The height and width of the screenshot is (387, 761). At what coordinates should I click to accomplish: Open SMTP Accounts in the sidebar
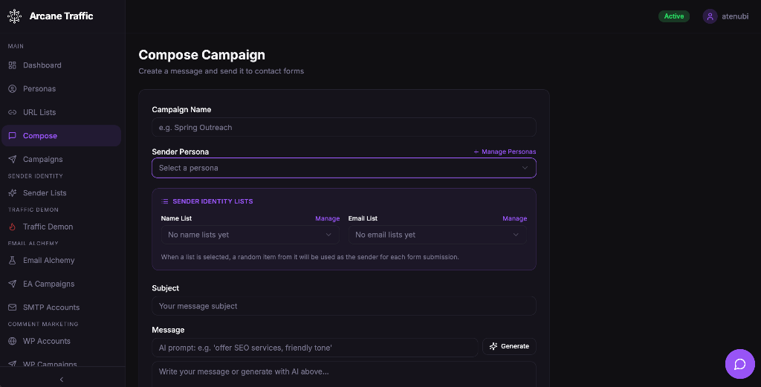pos(61,308)
